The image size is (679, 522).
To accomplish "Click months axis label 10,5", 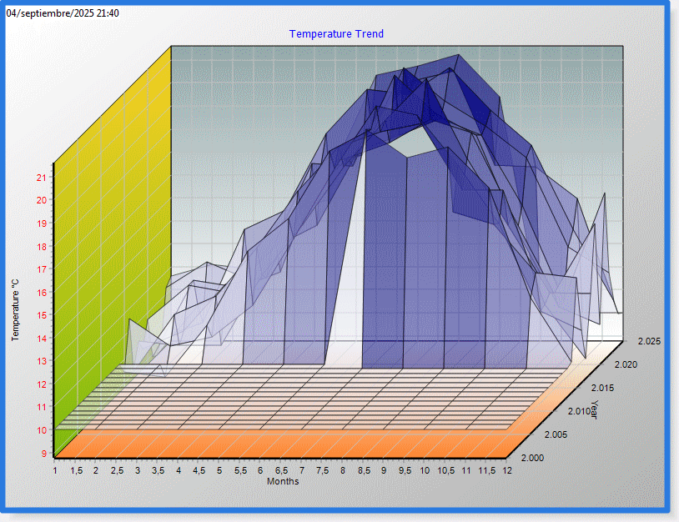I will (445, 470).
